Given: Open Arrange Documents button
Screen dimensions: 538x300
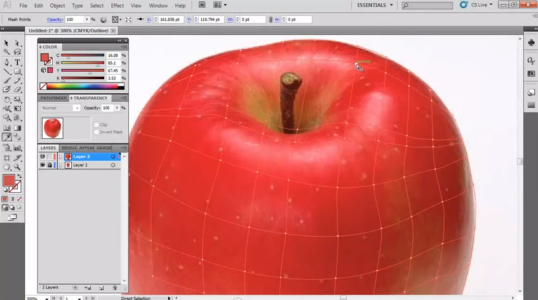Looking at the screenshot, I should pos(220,5).
